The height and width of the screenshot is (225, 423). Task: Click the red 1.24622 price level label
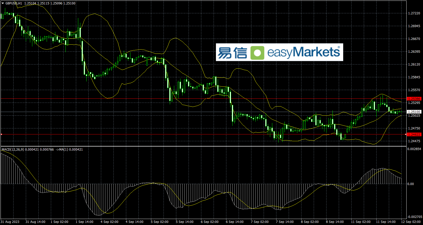tap(414, 134)
